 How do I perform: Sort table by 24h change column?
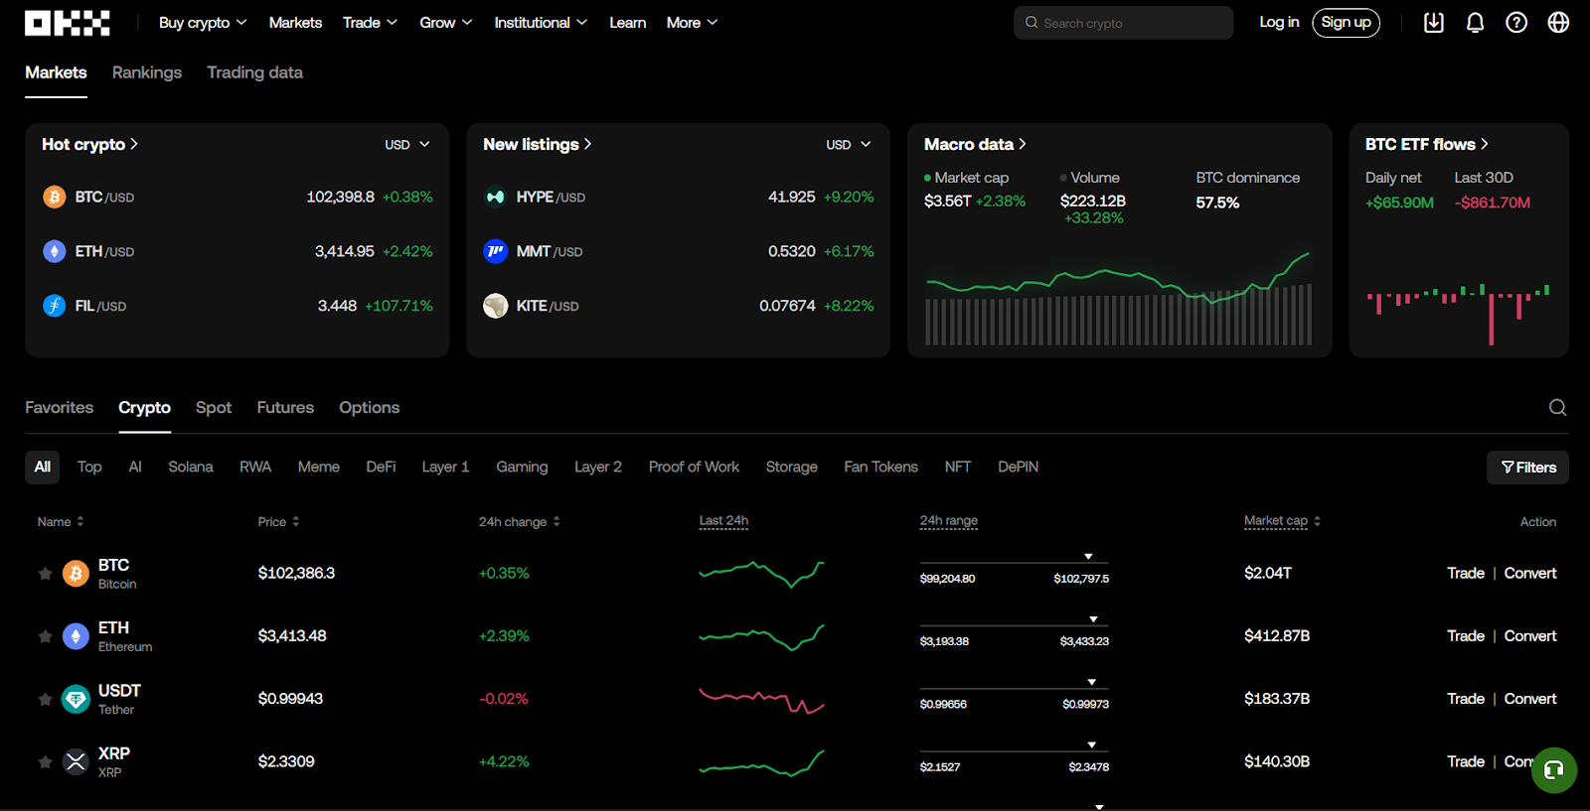tap(520, 521)
